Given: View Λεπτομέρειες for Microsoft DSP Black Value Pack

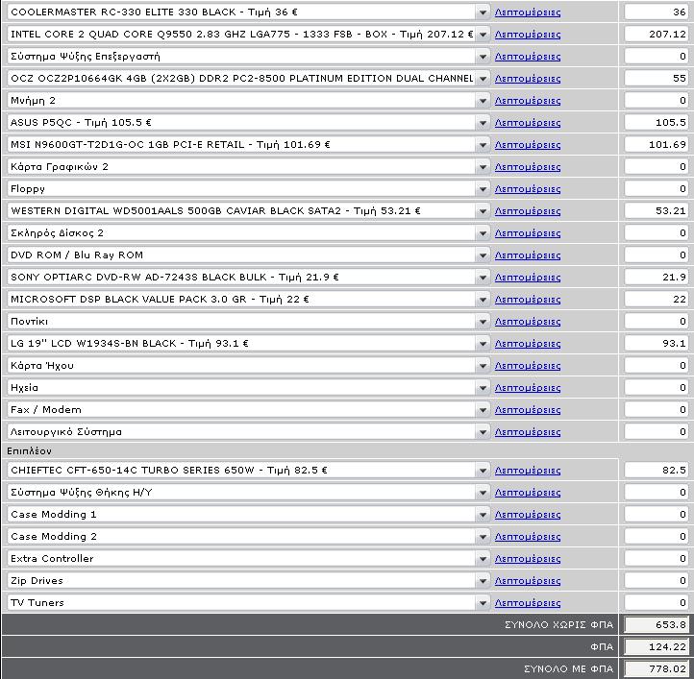Looking at the screenshot, I should click(x=527, y=300).
